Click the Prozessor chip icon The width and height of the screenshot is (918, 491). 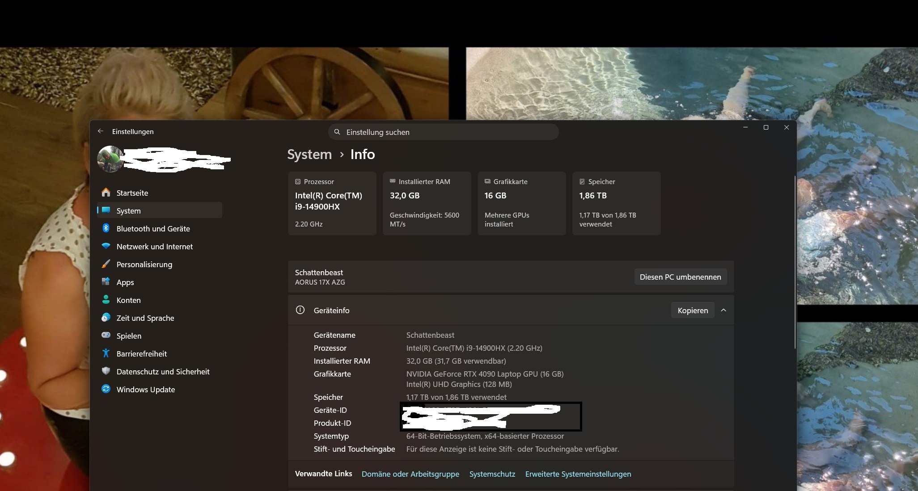pos(298,182)
